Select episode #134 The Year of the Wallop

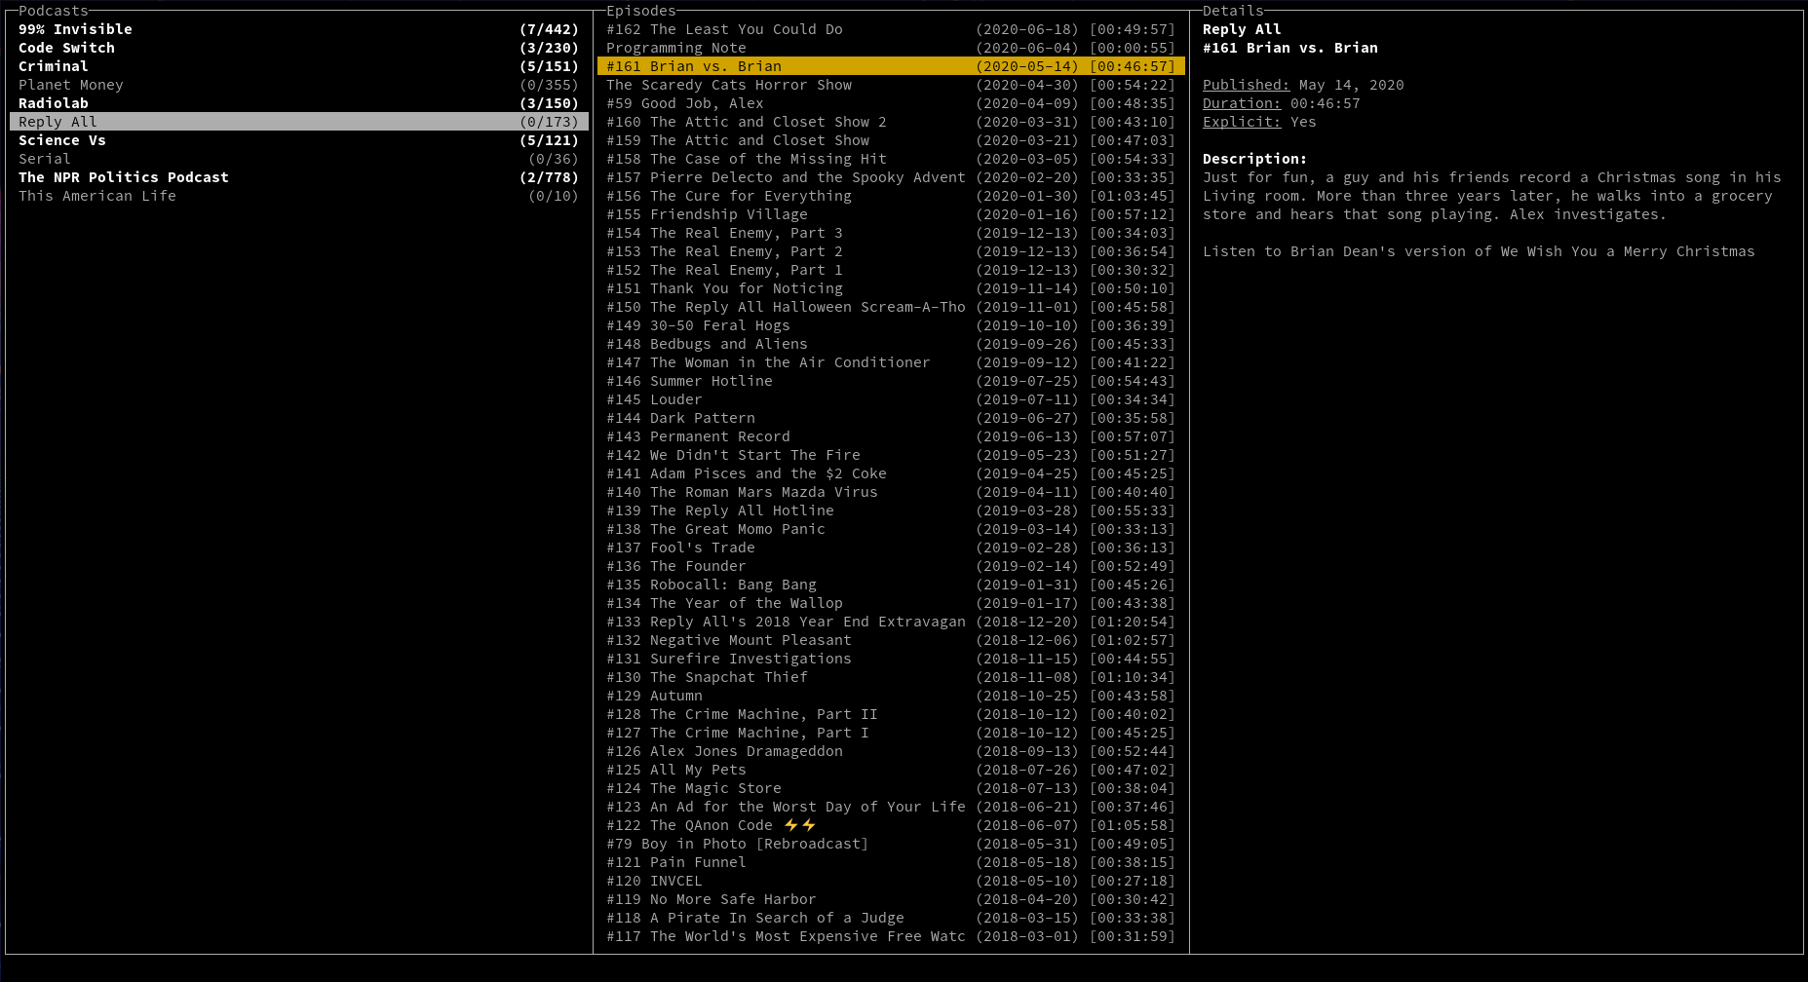(x=891, y=603)
